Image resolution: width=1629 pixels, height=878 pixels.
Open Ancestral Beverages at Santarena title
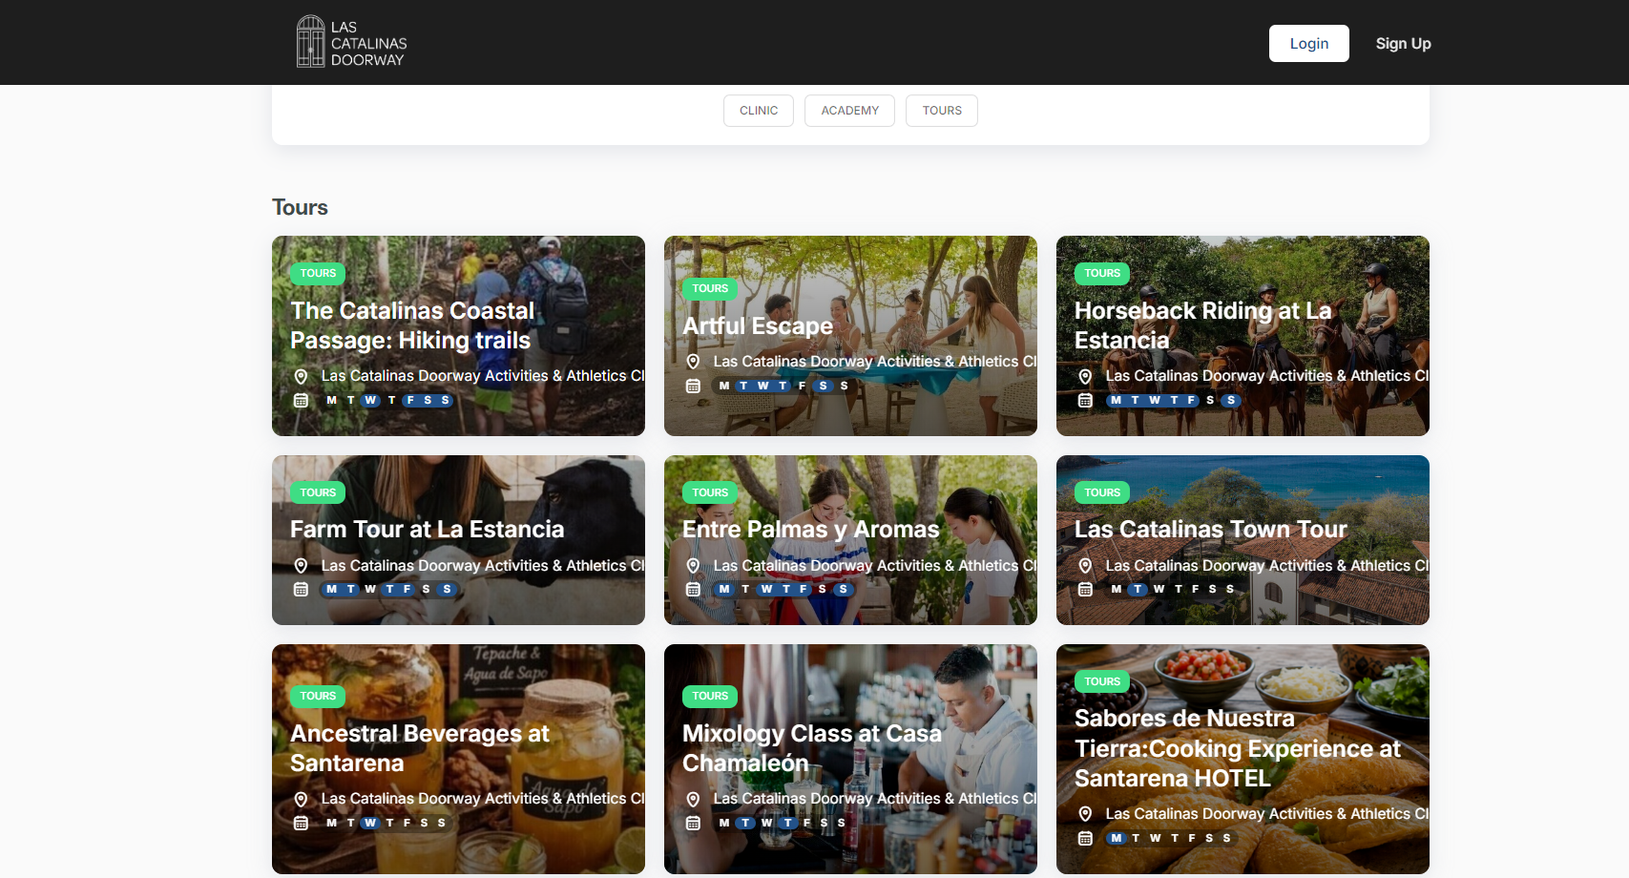(420, 748)
